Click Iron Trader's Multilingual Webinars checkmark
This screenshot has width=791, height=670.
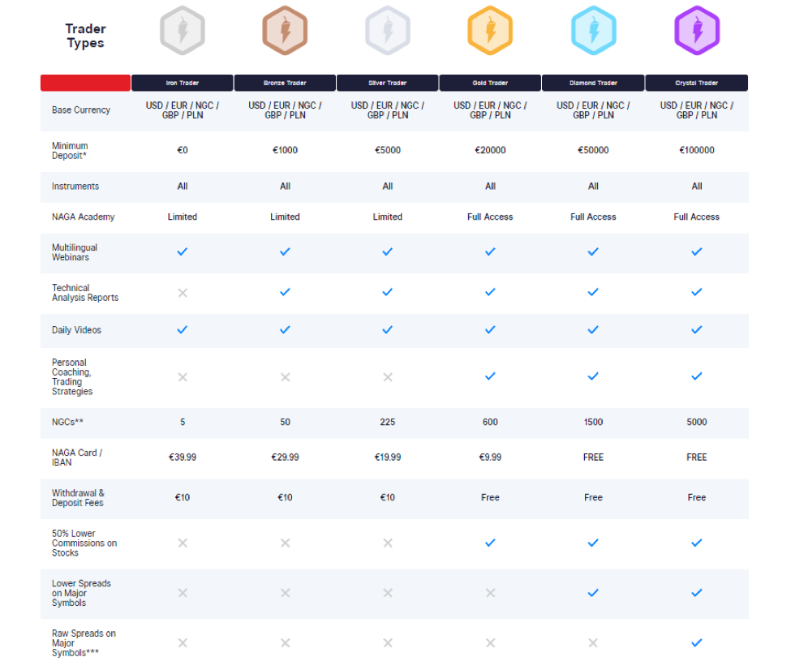tap(182, 251)
